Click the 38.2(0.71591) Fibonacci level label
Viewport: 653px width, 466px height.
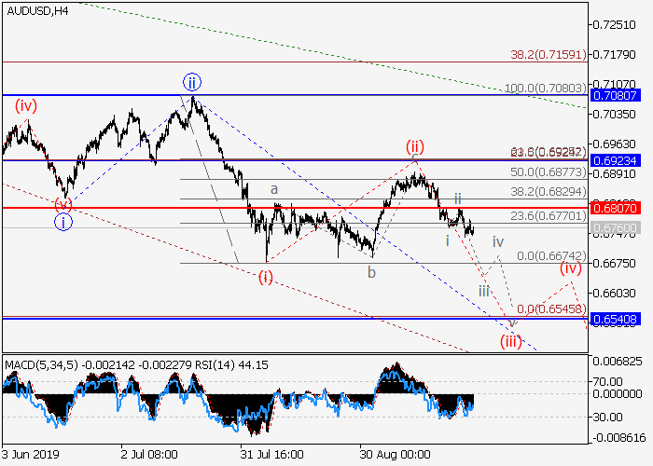coord(547,55)
